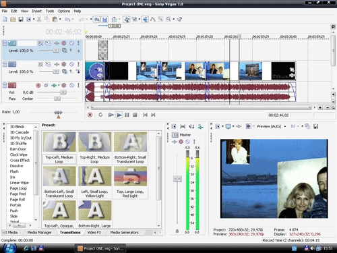The image size is (337, 253).
Task: Arm the audio track for record
Action: pos(38,86)
